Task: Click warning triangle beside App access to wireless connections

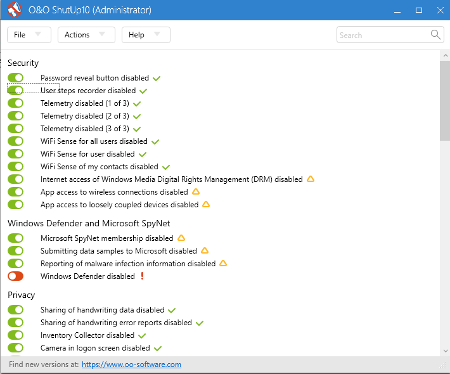Action: (196, 191)
